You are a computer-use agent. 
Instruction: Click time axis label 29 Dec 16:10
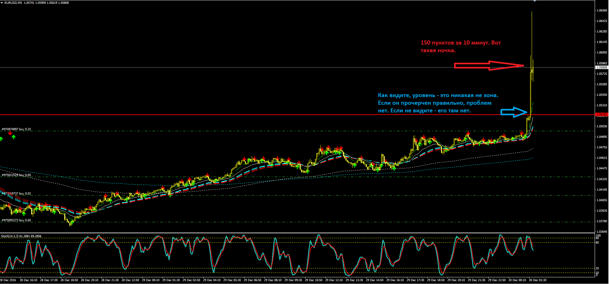pyautogui.click(x=395, y=280)
